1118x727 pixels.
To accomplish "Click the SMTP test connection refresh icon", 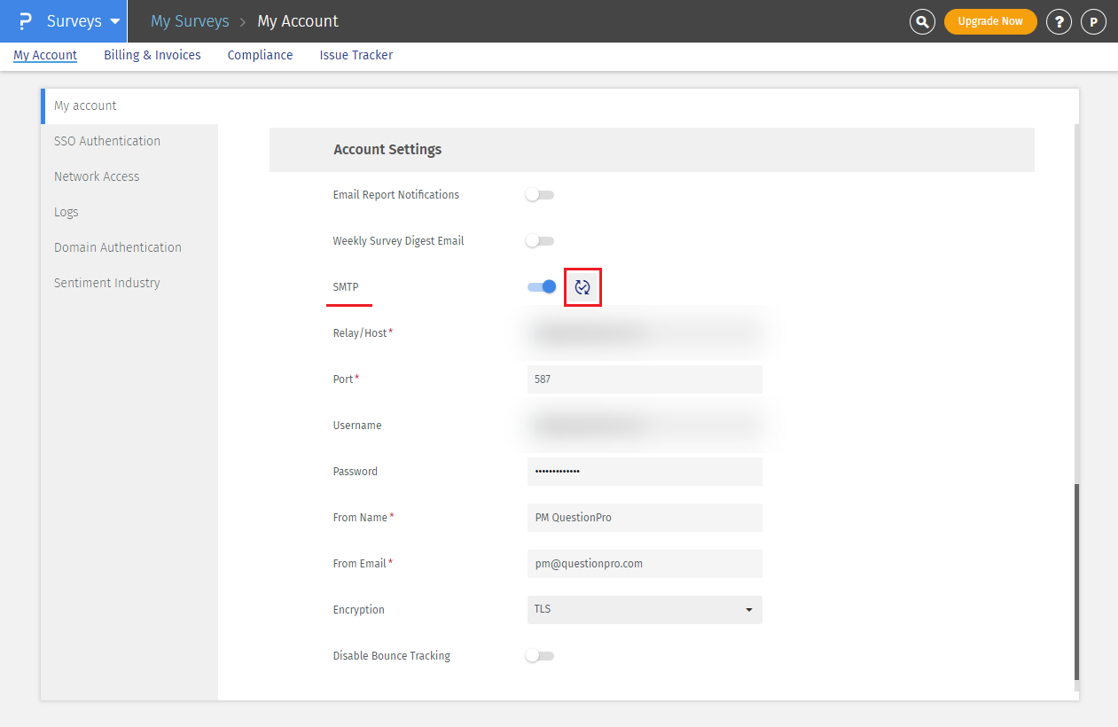I will [582, 287].
